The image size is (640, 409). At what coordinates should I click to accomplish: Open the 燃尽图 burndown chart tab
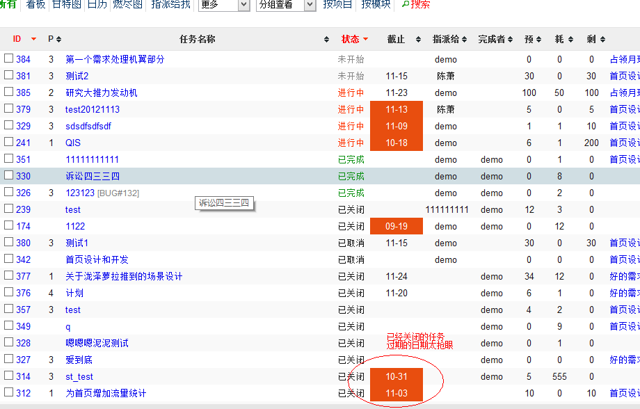coord(127,4)
